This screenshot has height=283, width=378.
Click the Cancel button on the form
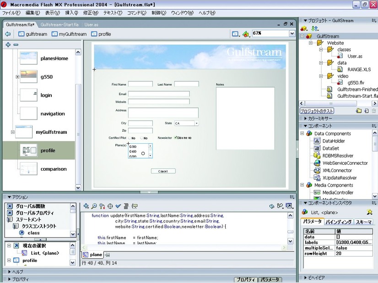(163, 171)
